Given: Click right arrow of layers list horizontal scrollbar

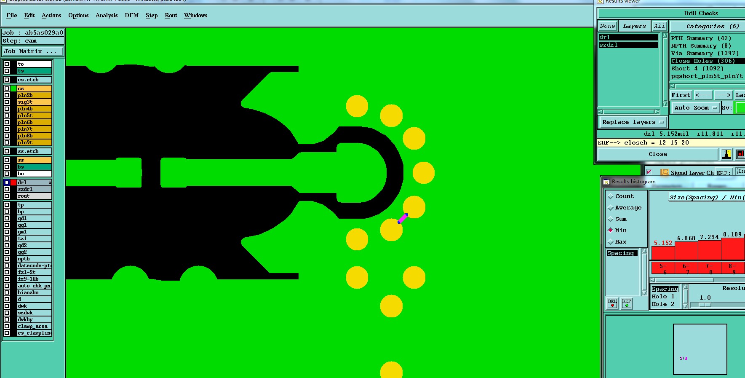Looking at the screenshot, I should pos(657,112).
